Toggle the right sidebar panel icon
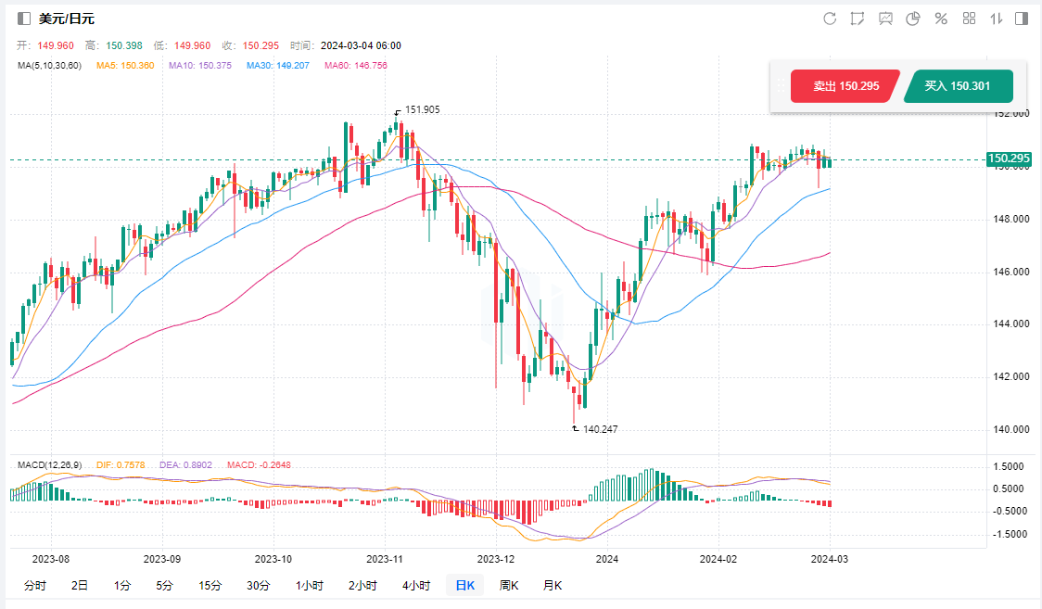Screen dimensions: 1042x609 coord(1022,19)
